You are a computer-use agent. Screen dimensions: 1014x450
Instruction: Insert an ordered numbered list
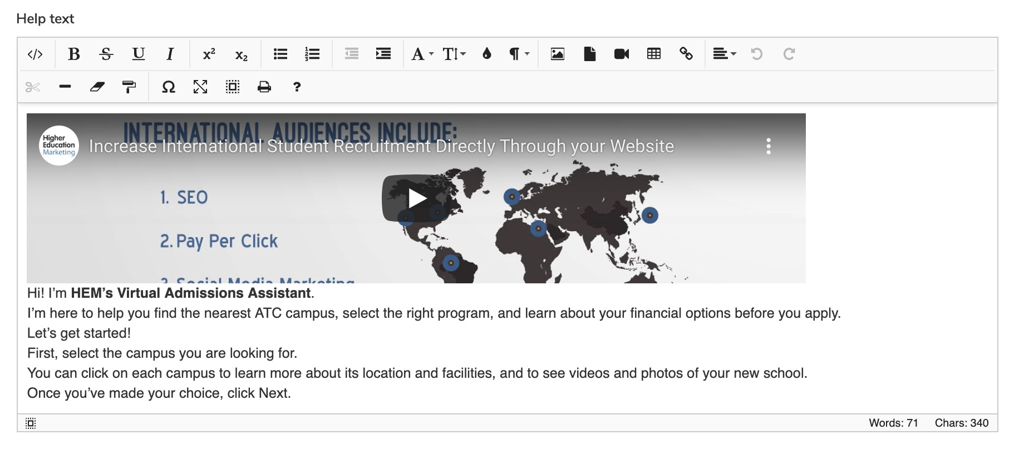pyautogui.click(x=312, y=54)
